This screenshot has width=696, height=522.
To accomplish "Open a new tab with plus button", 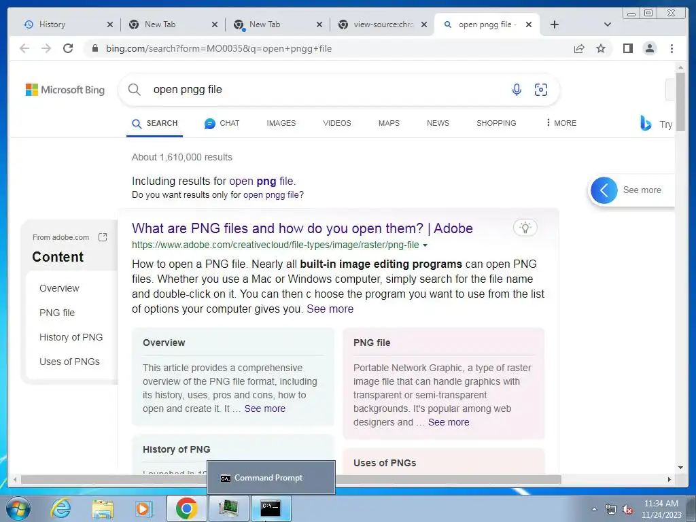I will click(x=555, y=24).
